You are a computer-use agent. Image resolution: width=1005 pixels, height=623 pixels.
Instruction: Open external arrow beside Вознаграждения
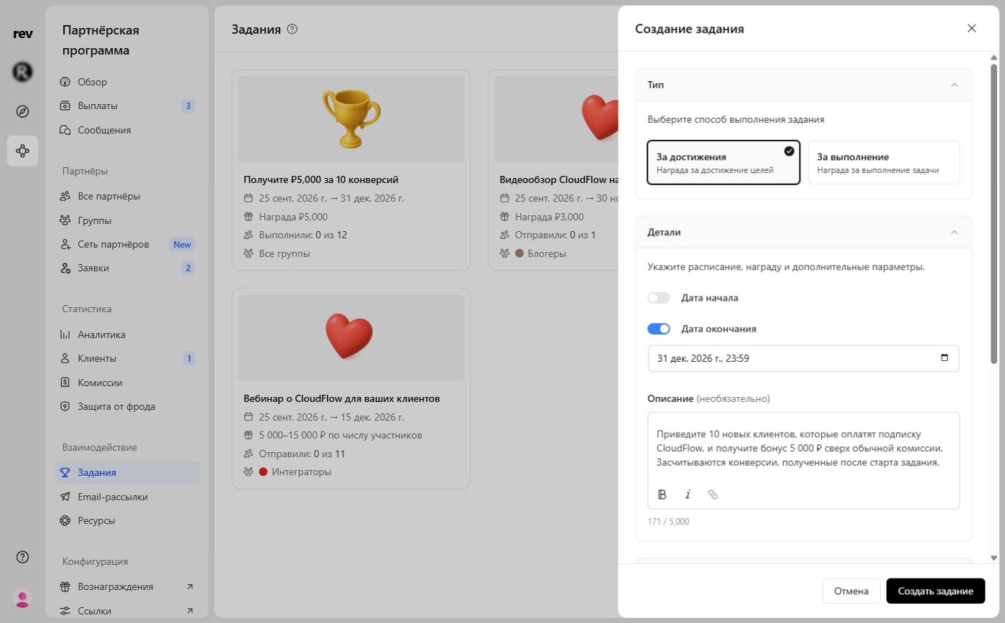(x=190, y=586)
